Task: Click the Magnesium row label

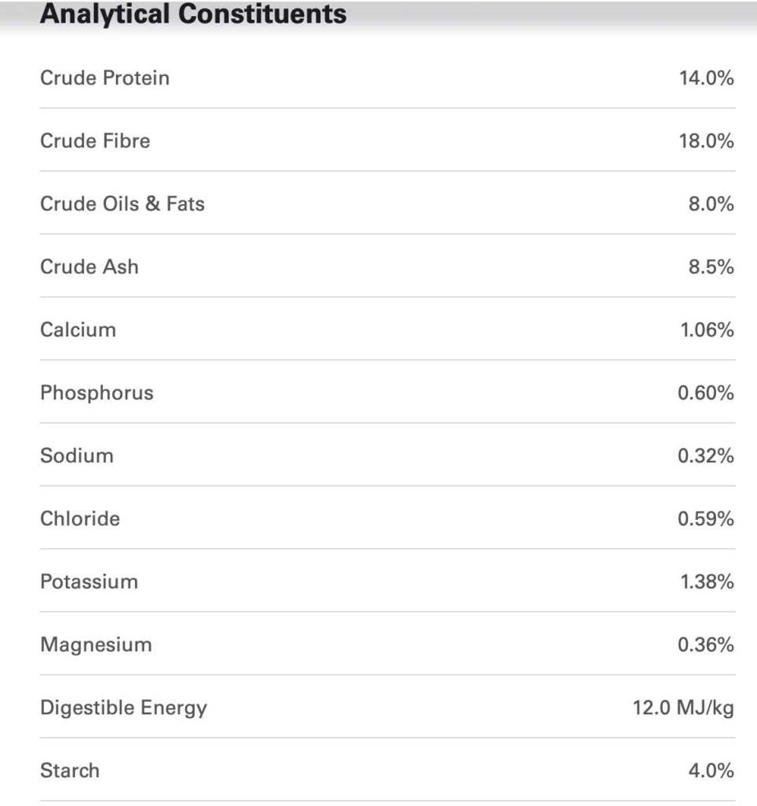Action: coord(96,645)
